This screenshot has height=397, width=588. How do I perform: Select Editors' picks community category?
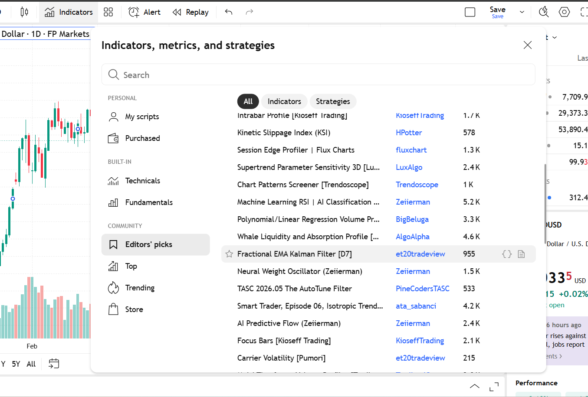pos(155,244)
